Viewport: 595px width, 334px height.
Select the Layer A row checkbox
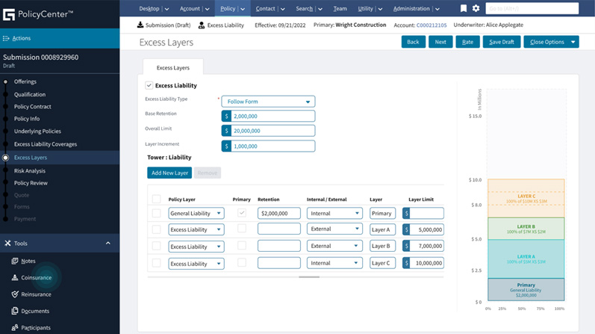(x=156, y=229)
